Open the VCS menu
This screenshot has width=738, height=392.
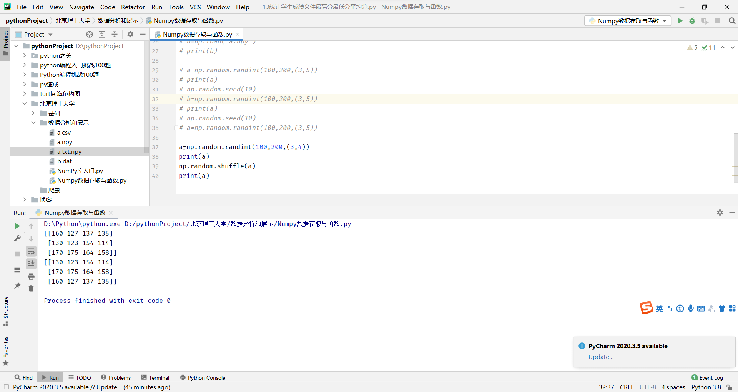[195, 7]
